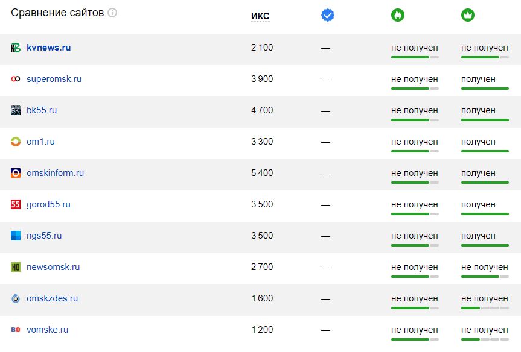This screenshot has height=352, width=521.
Task: Click the ИКС column header
Action: (x=260, y=16)
